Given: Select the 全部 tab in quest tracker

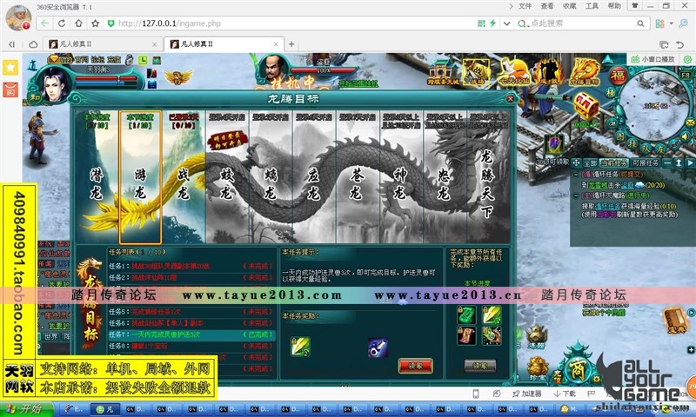Looking at the screenshot, I should pos(590,162).
